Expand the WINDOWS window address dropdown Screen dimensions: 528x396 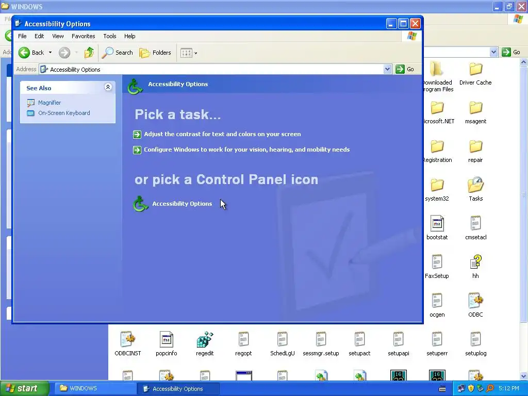(x=493, y=52)
